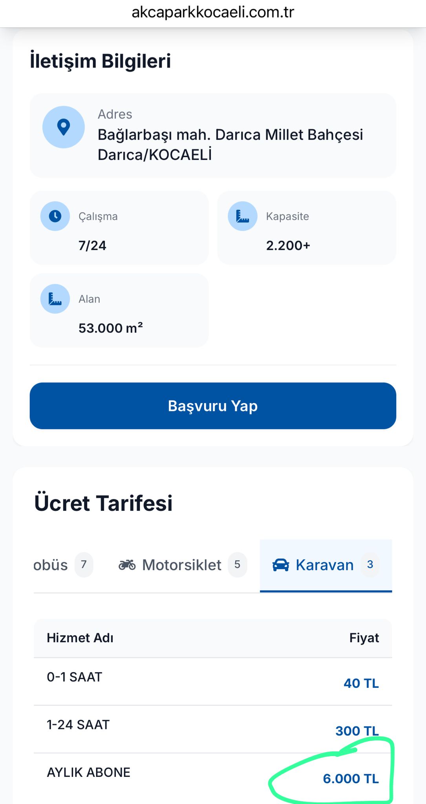Click the 6.000 TL monthly price
Image resolution: width=426 pixels, height=804 pixels.
(x=351, y=778)
